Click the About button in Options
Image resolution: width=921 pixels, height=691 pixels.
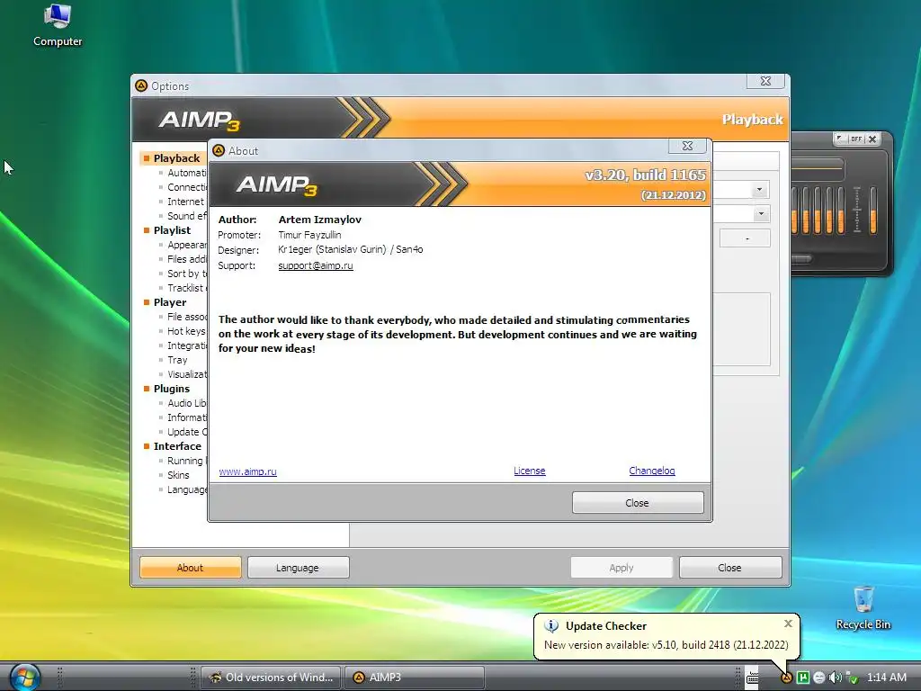click(x=191, y=568)
